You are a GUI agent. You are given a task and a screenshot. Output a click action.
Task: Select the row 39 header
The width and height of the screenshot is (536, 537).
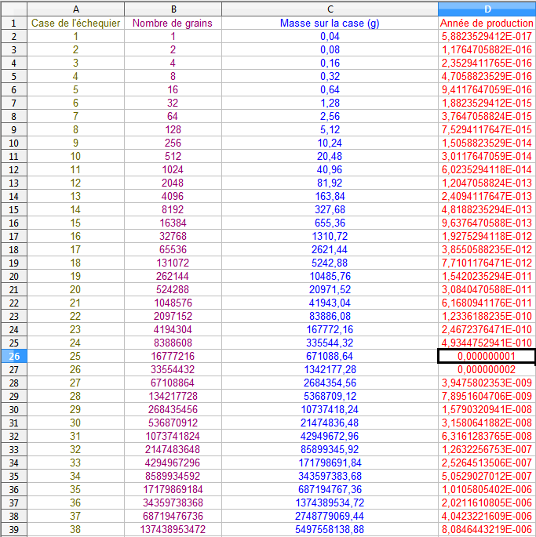[13, 529]
